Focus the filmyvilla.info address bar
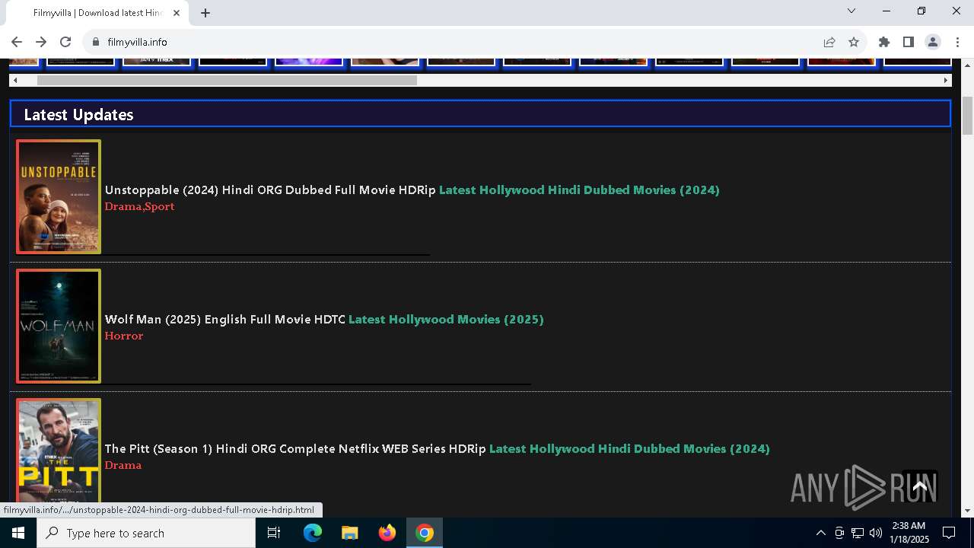The width and height of the screenshot is (974, 548). click(457, 42)
